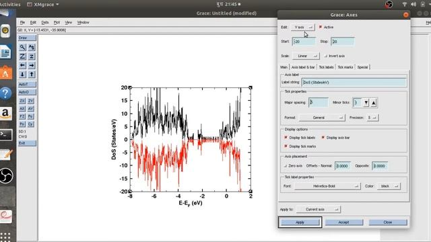Select the magnifier zoom tool
Screen dimensions: 431x242
22,47
